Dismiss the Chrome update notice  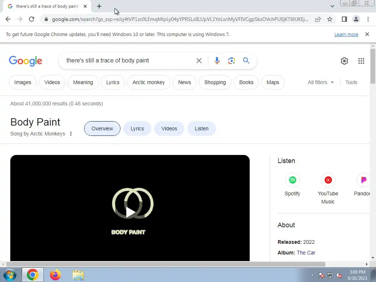pos(367,34)
